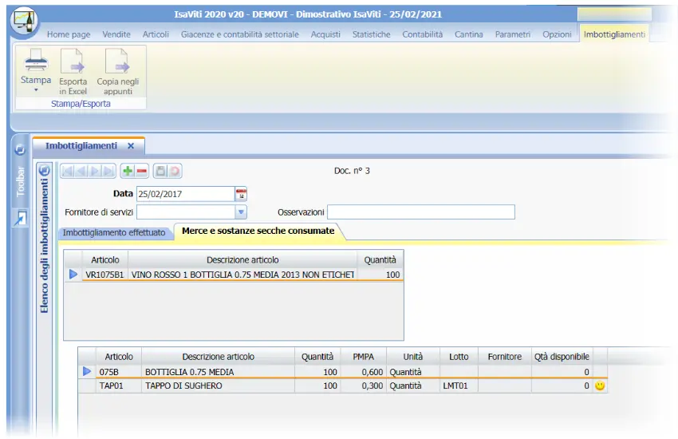Switch to Imbottigliamento effettuato tab
Viewport: 678px width, 439px height.
coord(114,232)
